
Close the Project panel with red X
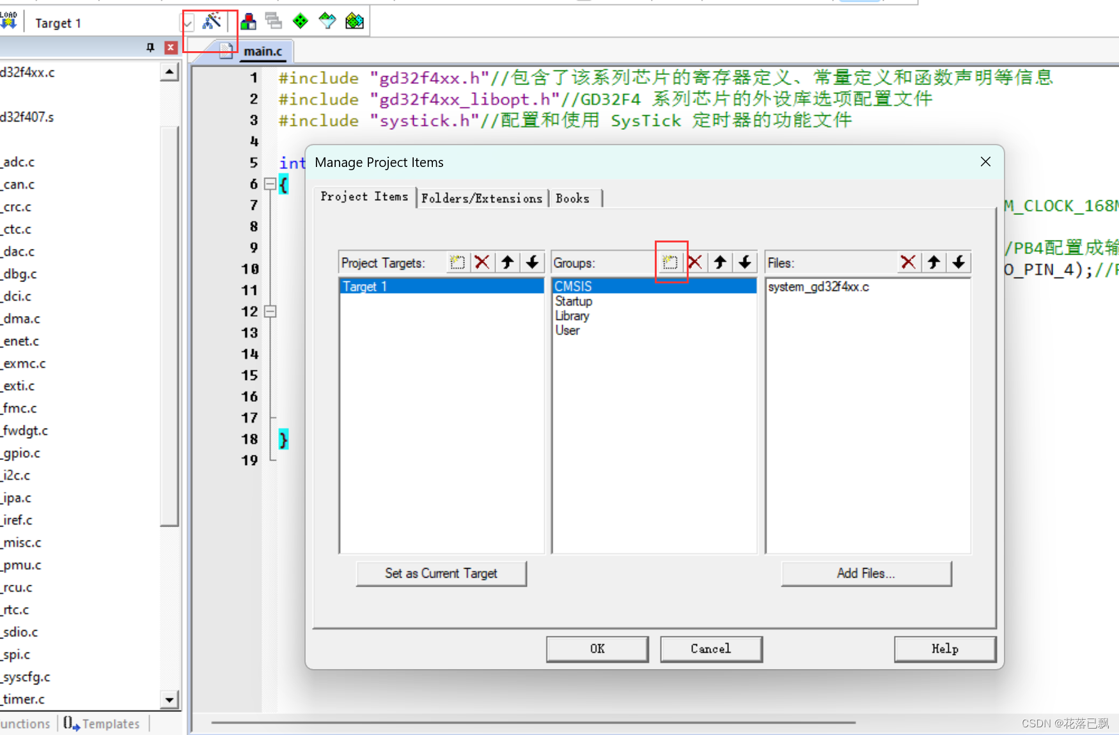pos(171,47)
